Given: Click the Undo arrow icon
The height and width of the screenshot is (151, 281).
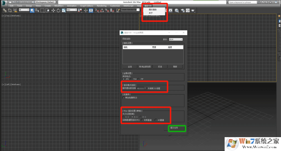Looking at the screenshot, I should 22,2.
